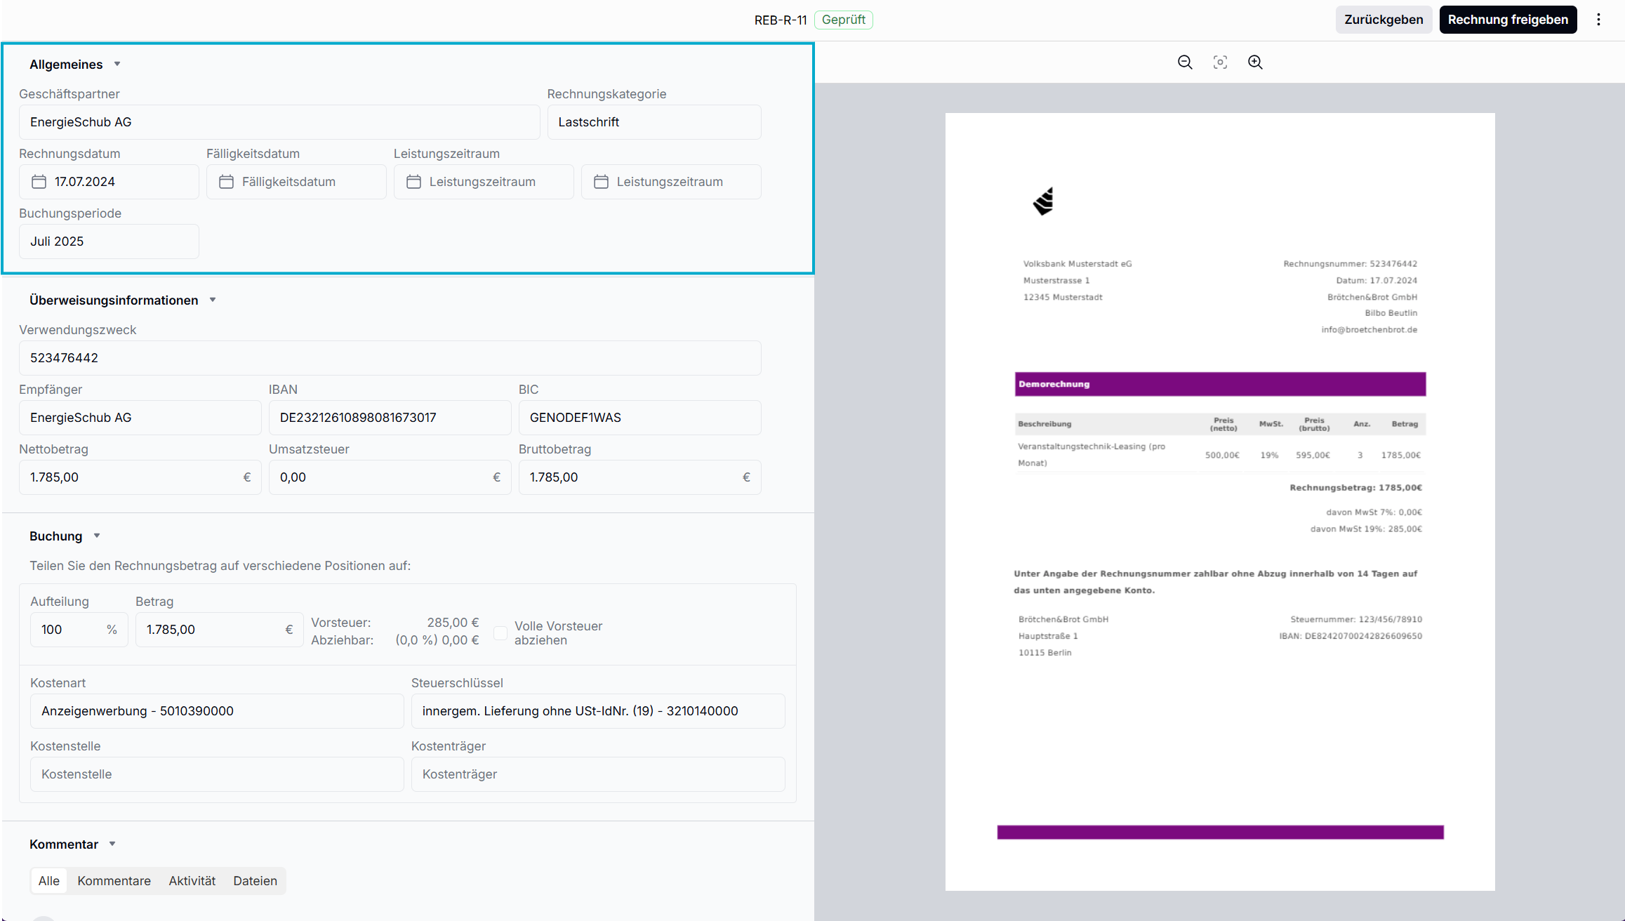
Task: Click the Rechnungsdatum calendar icon
Action: coord(39,182)
